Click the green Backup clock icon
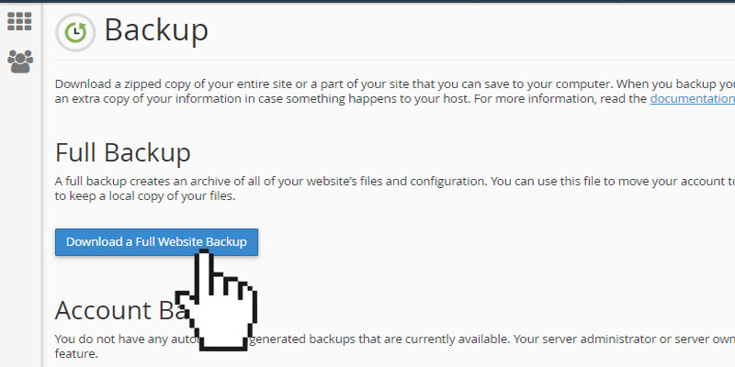The height and width of the screenshot is (367, 735). [73, 32]
